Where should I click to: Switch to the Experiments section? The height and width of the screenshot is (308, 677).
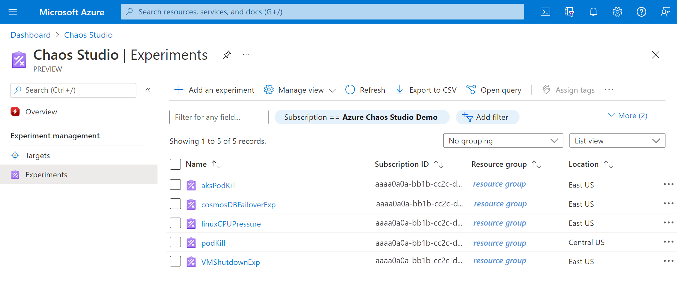pos(46,174)
